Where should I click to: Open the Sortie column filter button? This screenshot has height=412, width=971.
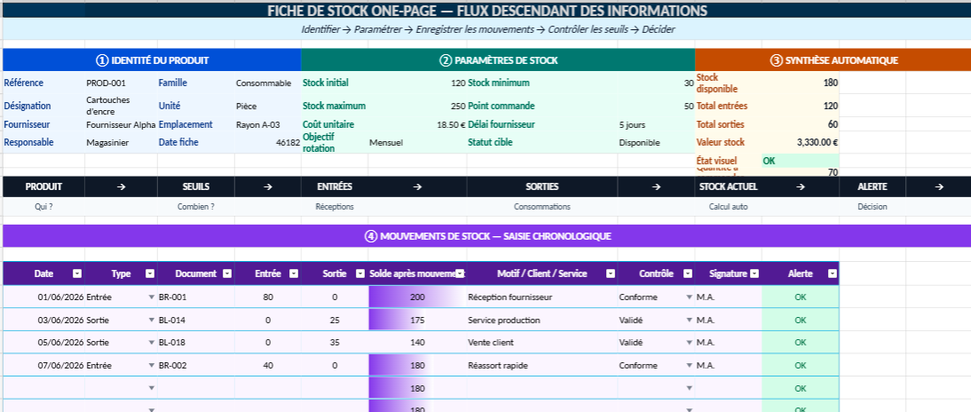point(360,273)
